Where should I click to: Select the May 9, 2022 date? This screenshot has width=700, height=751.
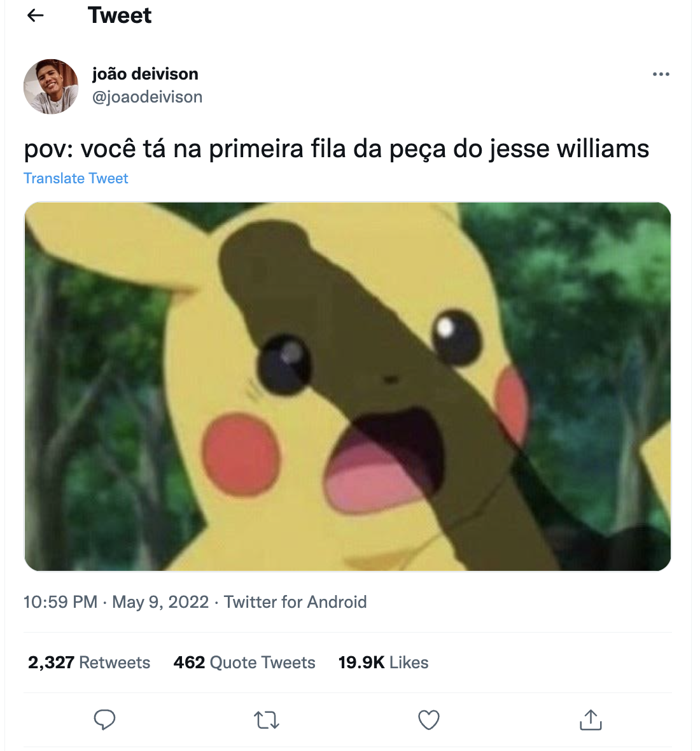160,601
